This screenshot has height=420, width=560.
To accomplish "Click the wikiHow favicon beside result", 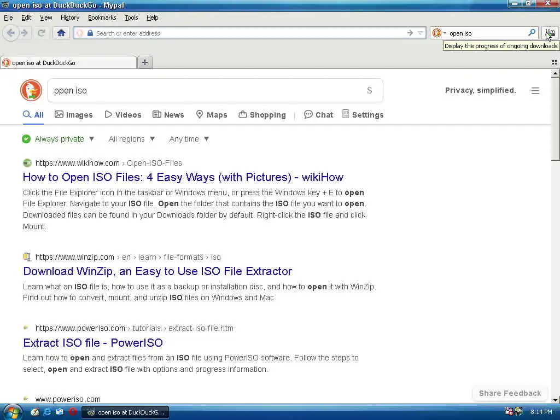I will tap(27, 163).
